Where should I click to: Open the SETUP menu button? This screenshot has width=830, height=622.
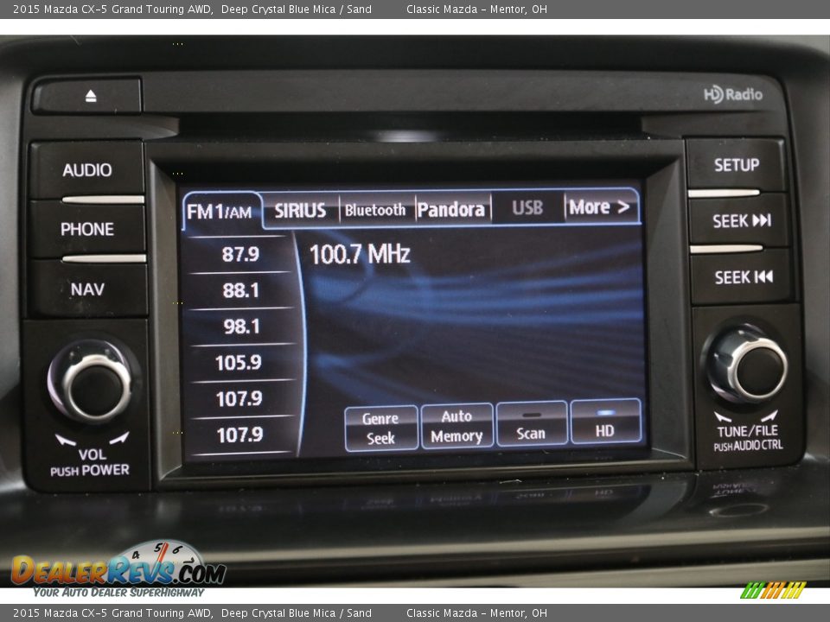pyautogui.click(x=737, y=165)
